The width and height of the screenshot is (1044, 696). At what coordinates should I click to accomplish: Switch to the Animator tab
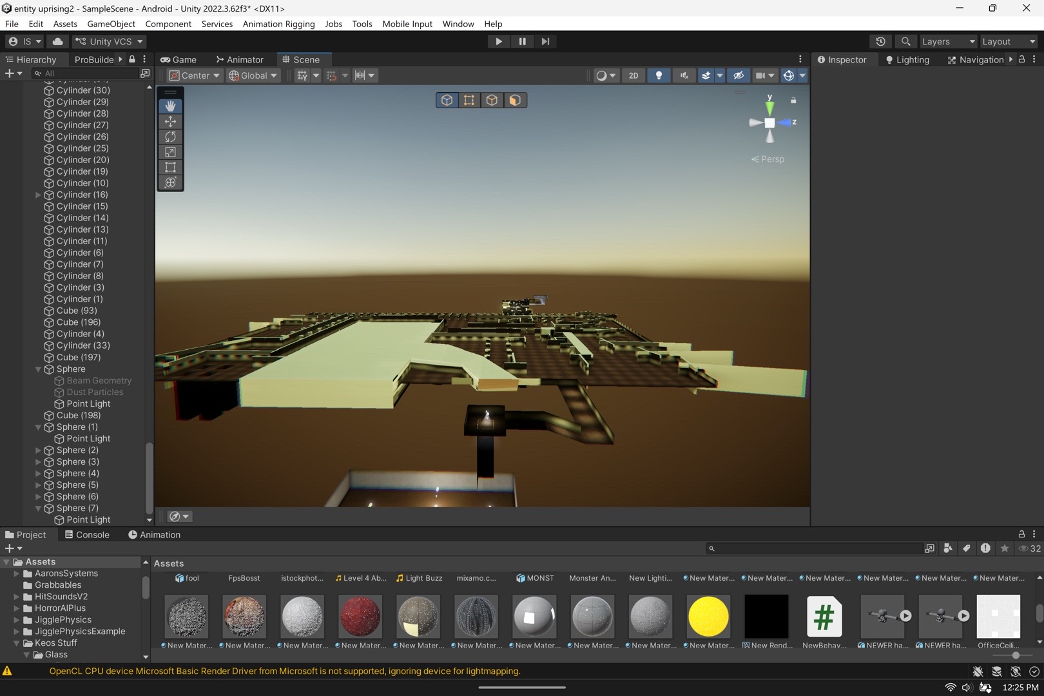point(240,59)
